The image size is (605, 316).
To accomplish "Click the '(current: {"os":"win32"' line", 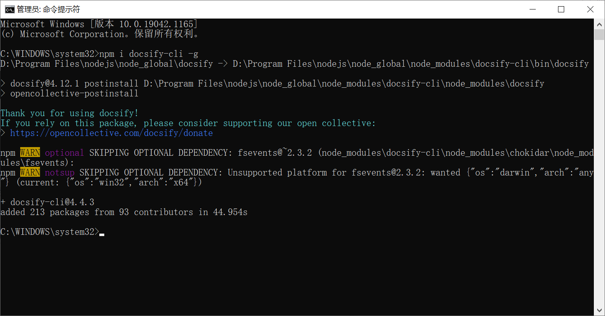I will click(101, 183).
